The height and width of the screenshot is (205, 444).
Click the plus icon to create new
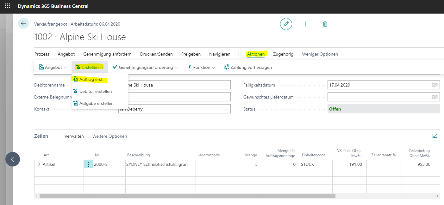pyautogui.click(x=306, y=24)
